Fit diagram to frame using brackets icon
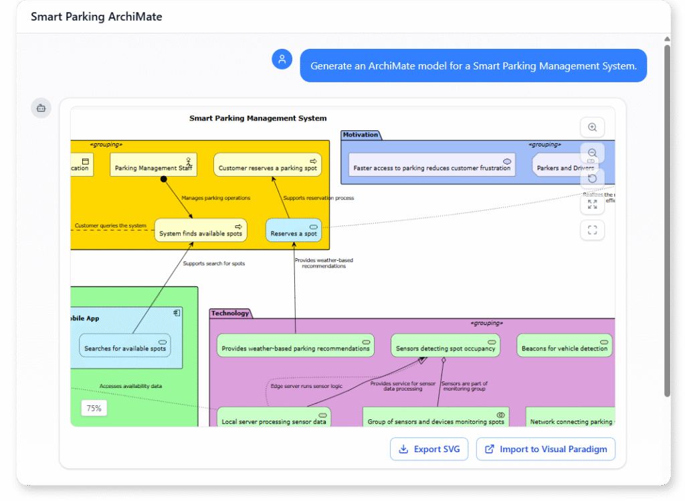The image size is (685, 501). pos(592,229)
